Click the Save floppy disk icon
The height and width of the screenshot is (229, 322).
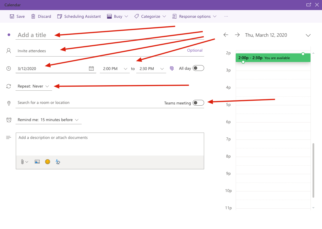coord(12,16)
